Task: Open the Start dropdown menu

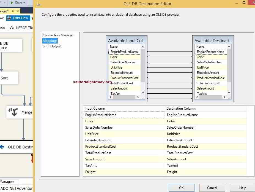Action: point(24,3)
